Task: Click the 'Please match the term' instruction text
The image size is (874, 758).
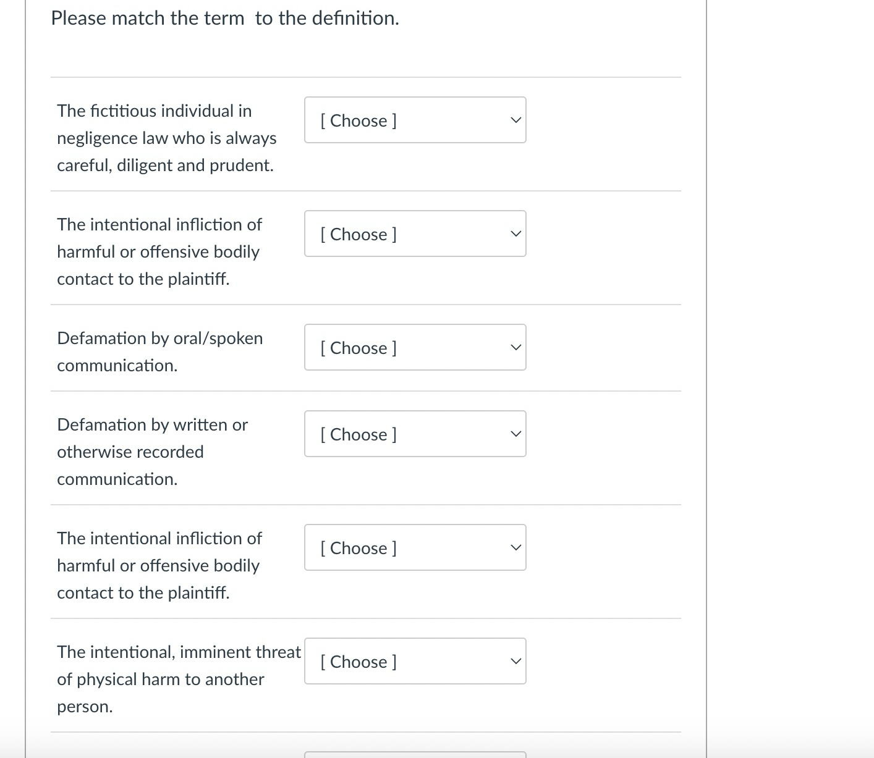Action: [x=225, y=19]
